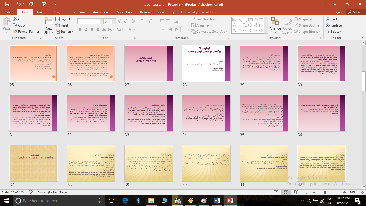Open the font size dropdown
366x206 pixels.
[x=114, y=21]
